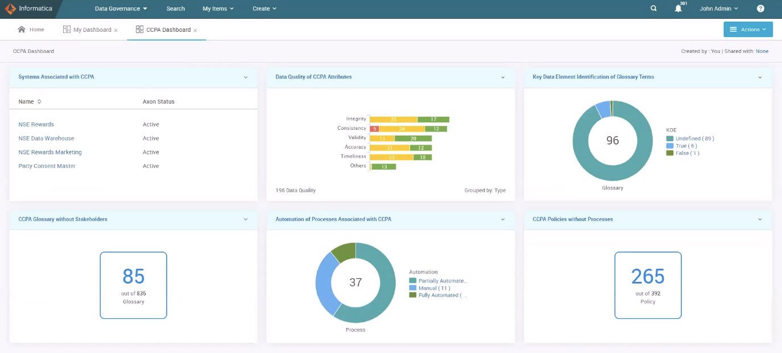Click the Undefined (89) legend swatch
Viewport: 782px width, 353px height.
tap(670, 138)
